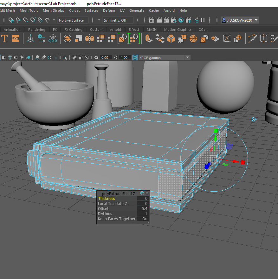
Task: Click the viewport lighting bulb icon
Action: tap(22, 58)
